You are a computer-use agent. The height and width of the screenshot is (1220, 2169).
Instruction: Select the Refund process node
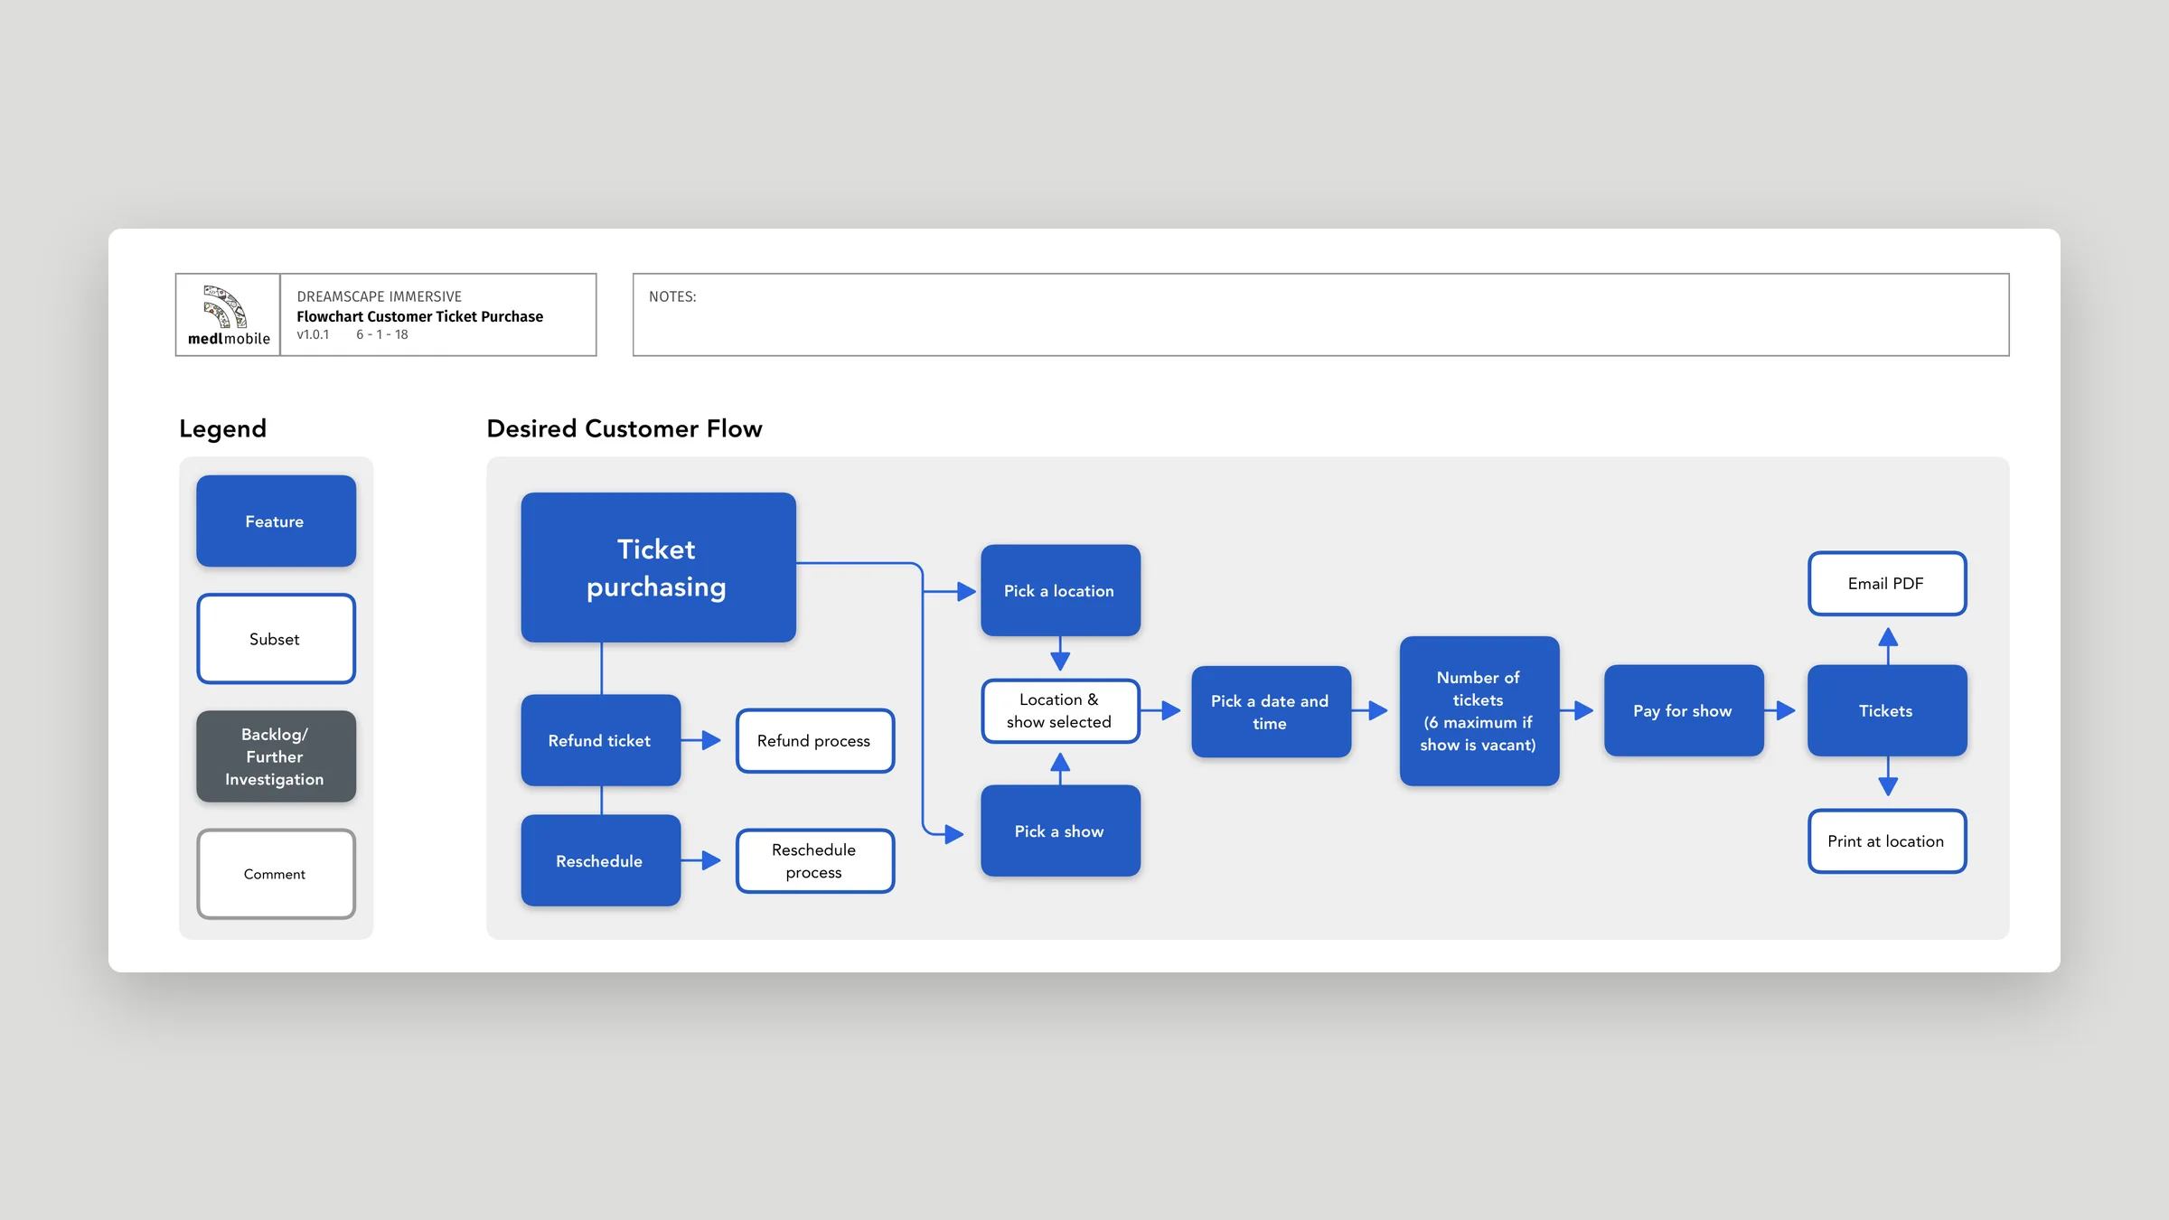[815, 741]
